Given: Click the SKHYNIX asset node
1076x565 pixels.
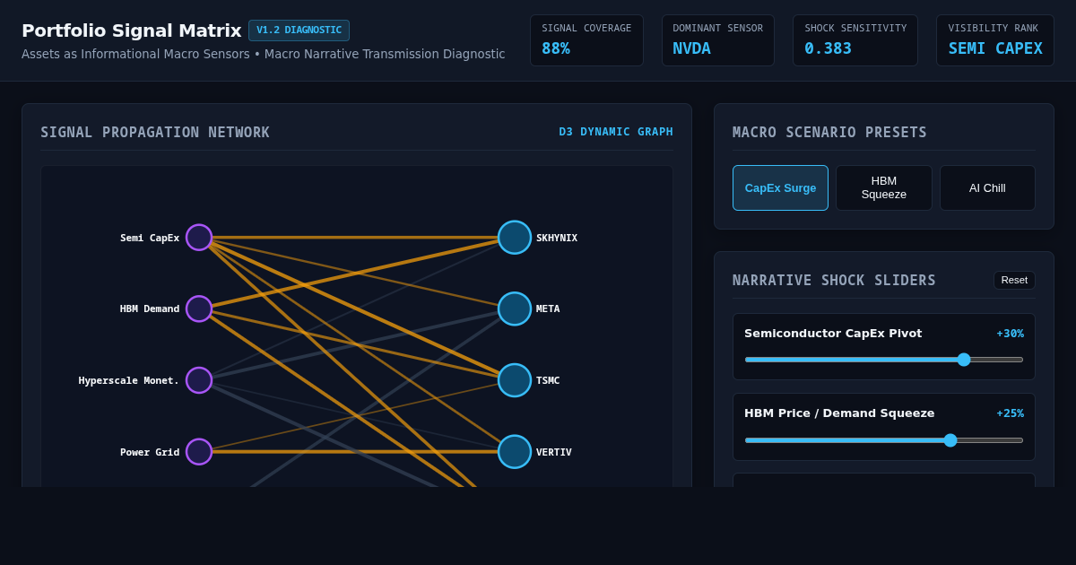Looking at the screenshot, I should pyautogui.click(x=515, y=238).
